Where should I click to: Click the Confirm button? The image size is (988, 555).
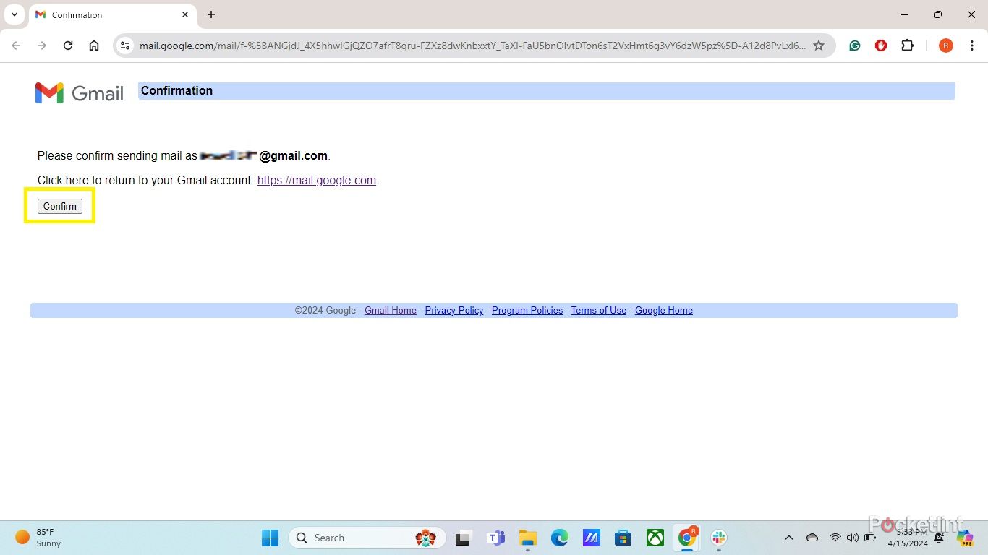click(x=60, y=207)
